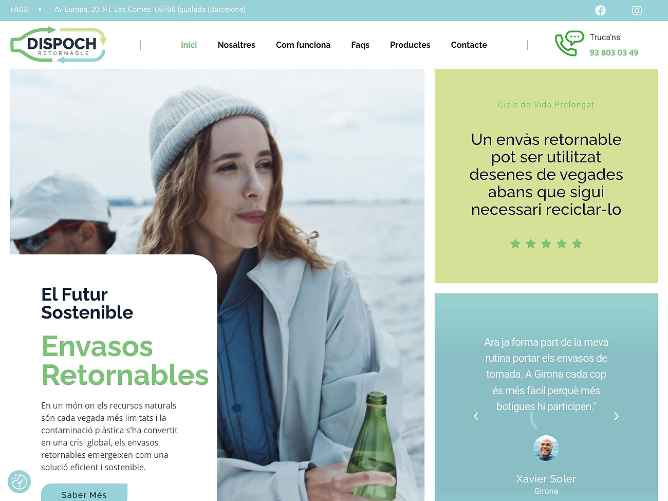Go to the Contacte page
This screenshot has height=501, width=668.
coord(469,45)
